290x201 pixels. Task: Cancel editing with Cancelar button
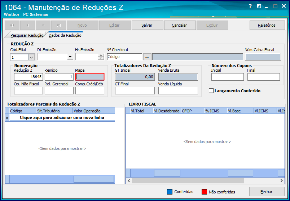[179, 25]
